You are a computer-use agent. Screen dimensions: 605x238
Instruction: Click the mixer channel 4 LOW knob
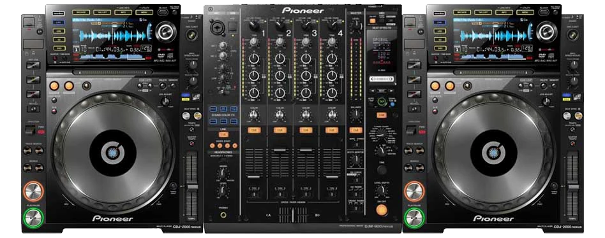click(332, 93)
